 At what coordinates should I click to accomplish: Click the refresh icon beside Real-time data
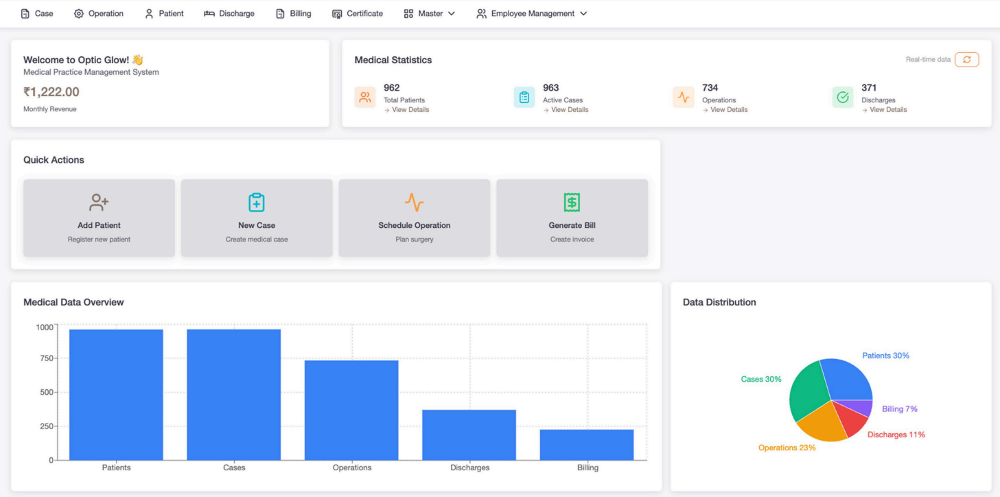tap(966, 60)
